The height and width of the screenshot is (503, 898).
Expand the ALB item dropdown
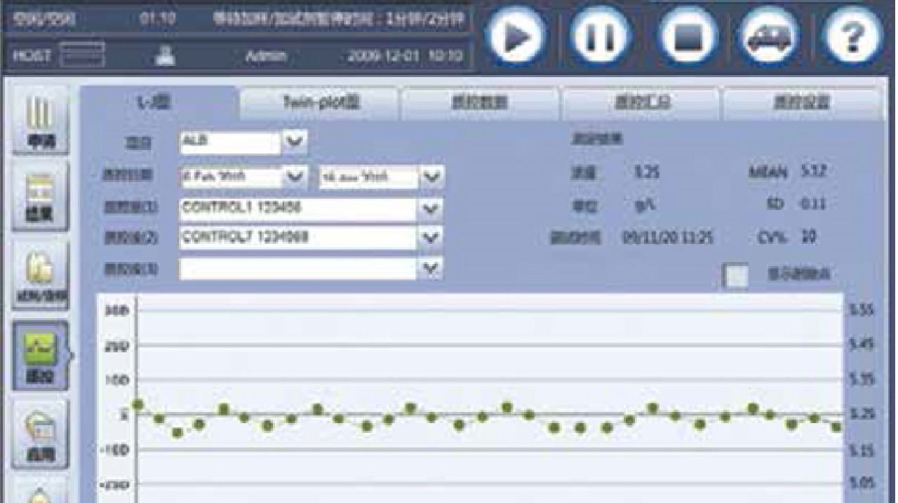[x=295, y=142]
